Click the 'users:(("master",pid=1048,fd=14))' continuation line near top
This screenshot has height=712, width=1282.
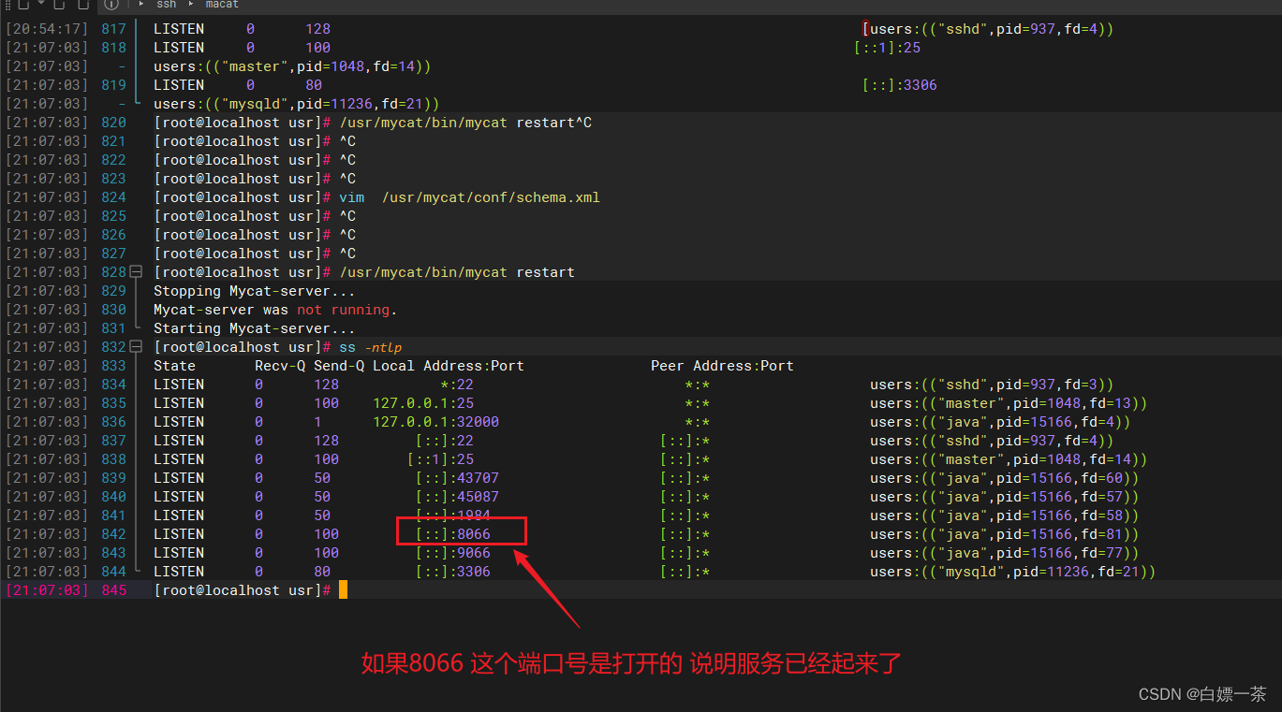(x=292, y=66)
